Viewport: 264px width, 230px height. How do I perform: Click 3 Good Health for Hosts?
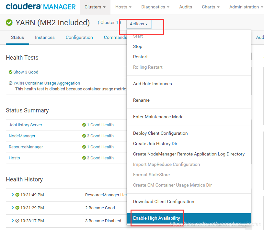[x=100, y=158]
